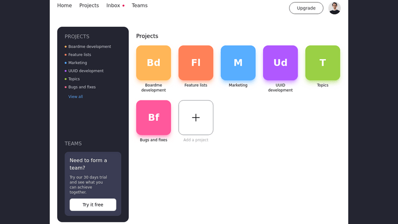Click the Projects main section heading

[147, 36]
